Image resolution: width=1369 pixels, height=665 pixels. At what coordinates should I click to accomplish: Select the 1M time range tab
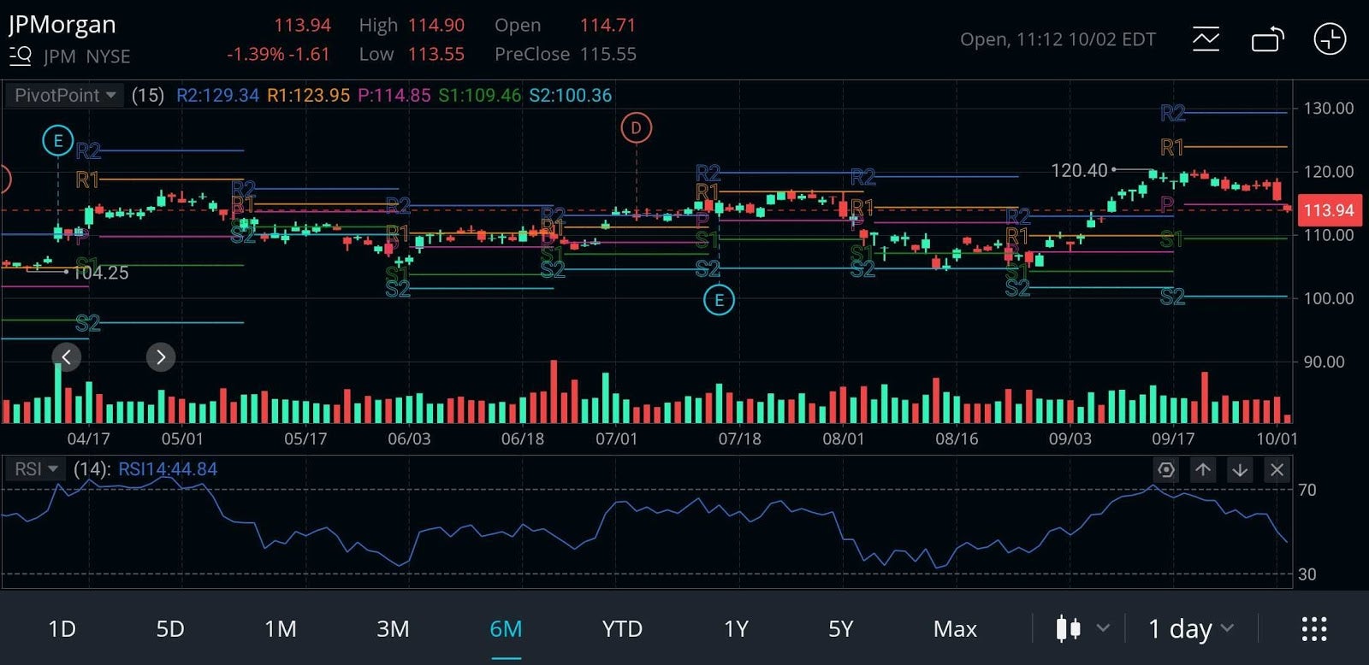pos(281,629)
